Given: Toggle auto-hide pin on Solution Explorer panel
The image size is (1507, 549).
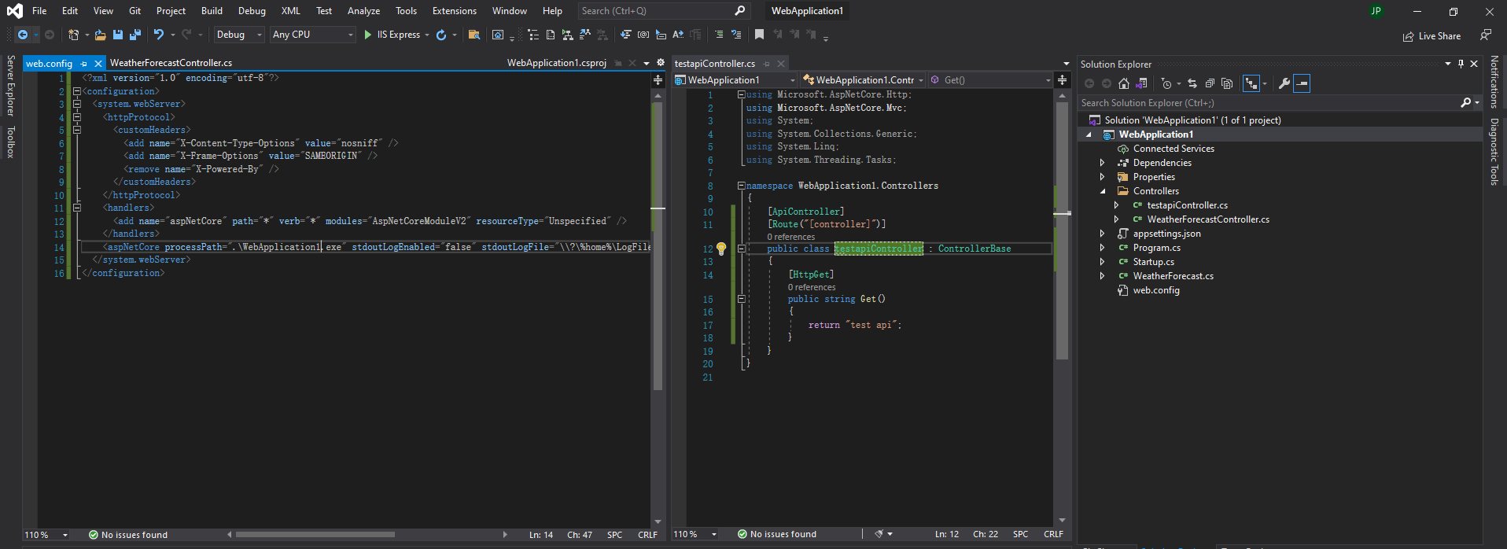Looking at the screenshot, I should click(1461, 64).
